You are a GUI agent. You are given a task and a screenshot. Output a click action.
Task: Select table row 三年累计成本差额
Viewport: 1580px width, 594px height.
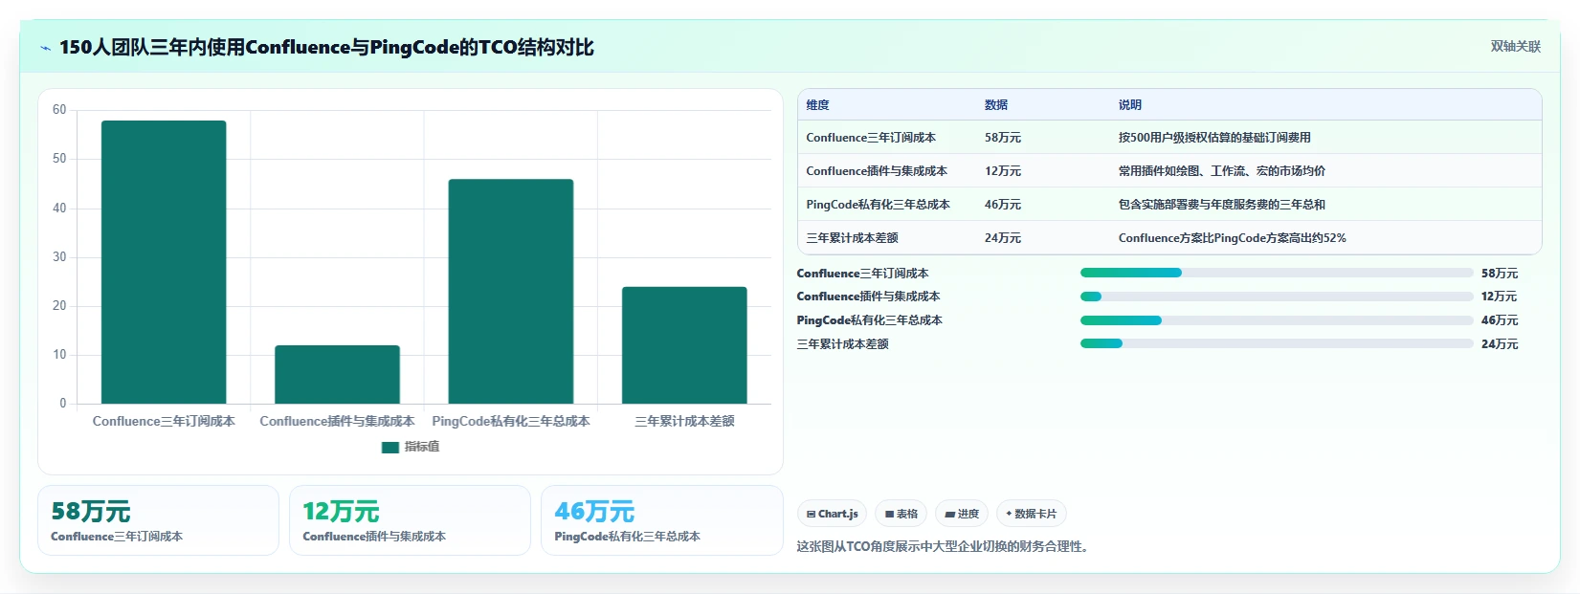1169,238
